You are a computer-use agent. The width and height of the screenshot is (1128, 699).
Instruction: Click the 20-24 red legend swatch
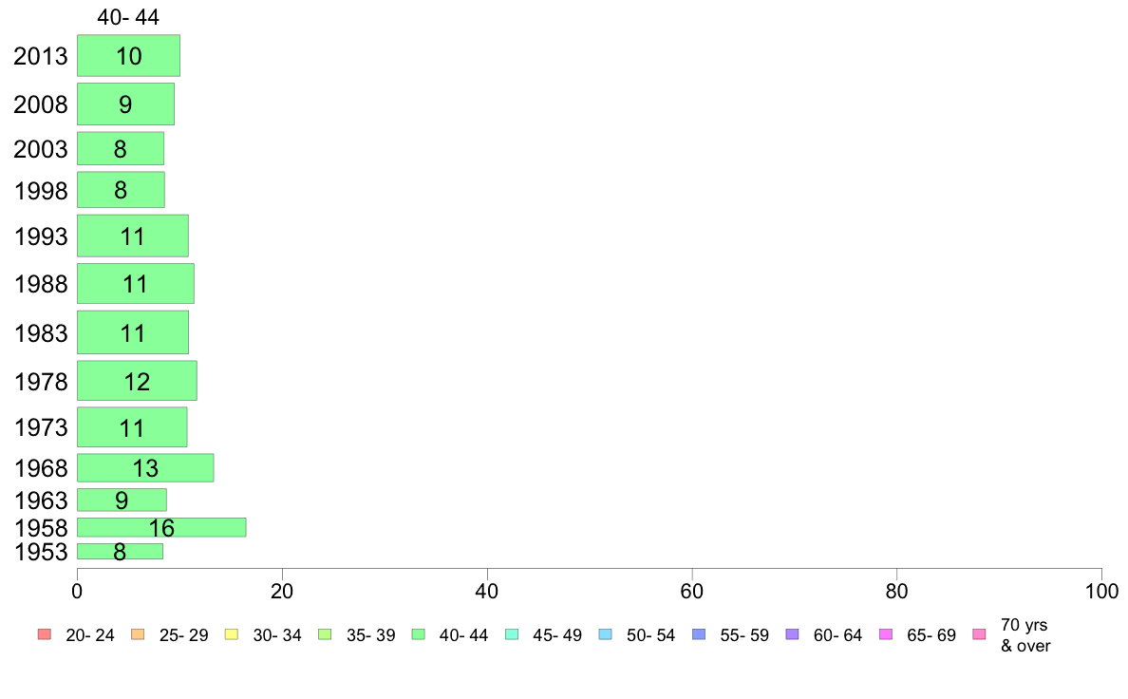(x=45, y=634)
